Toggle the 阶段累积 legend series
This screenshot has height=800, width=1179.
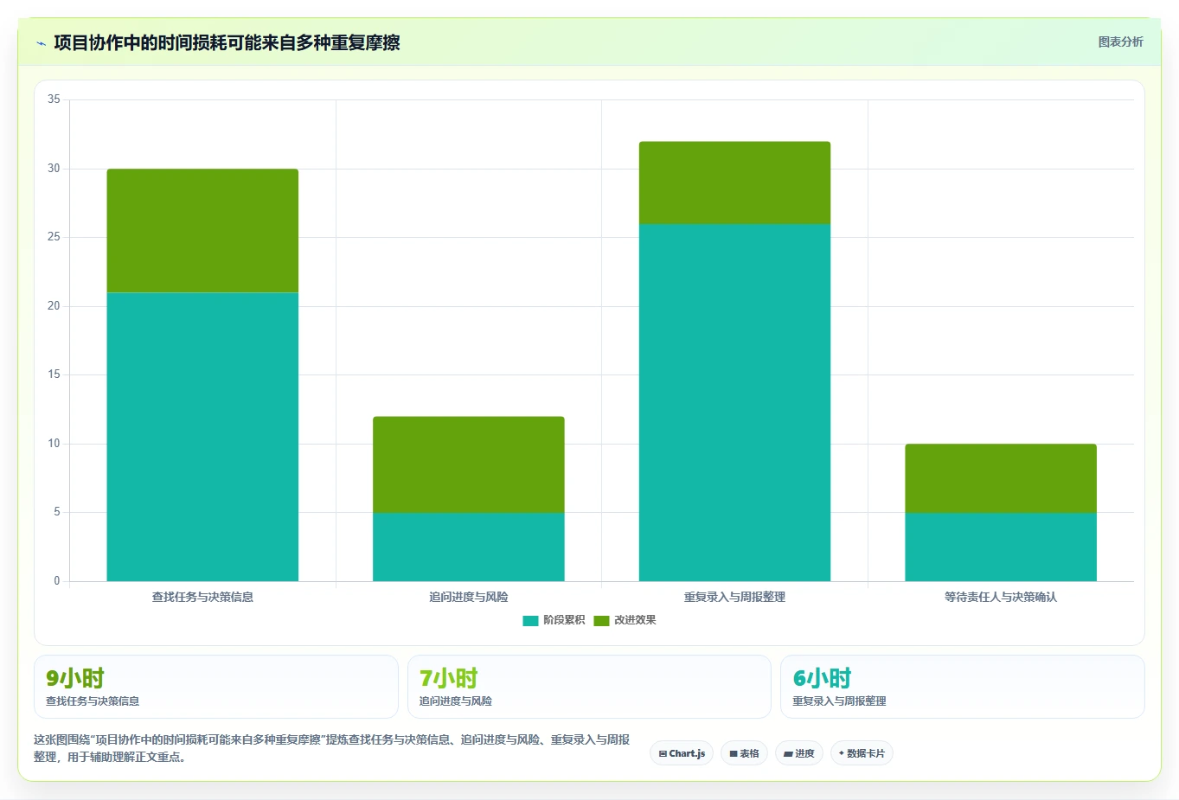coord(554,620)
